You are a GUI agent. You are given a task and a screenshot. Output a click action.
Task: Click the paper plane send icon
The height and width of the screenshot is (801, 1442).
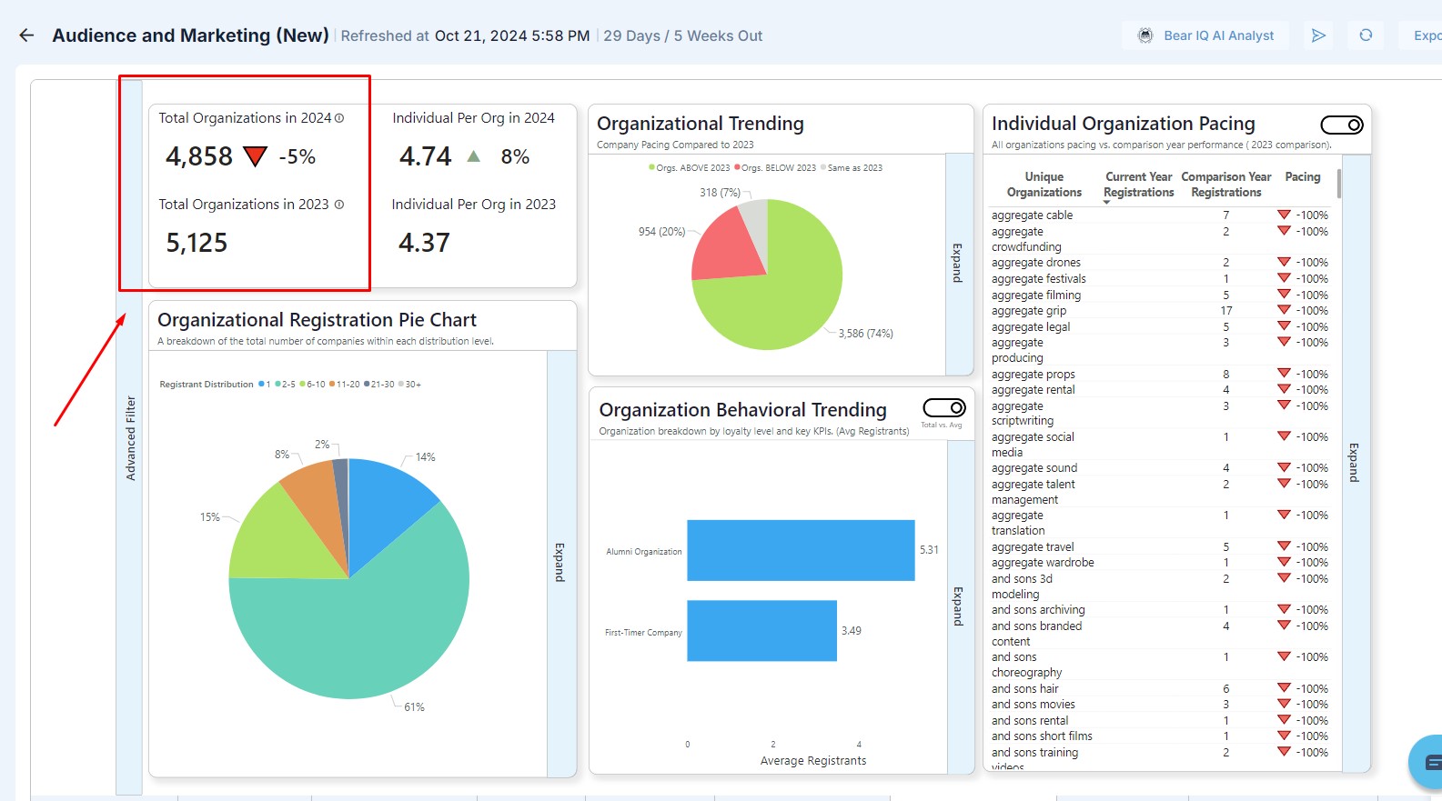coord(1318,35)
